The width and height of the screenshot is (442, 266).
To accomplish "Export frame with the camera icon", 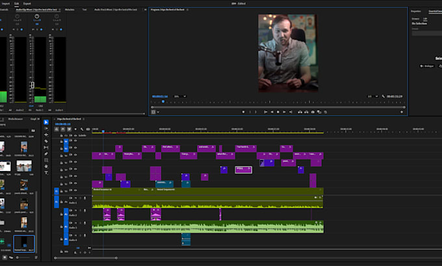I will click(313, 112).
